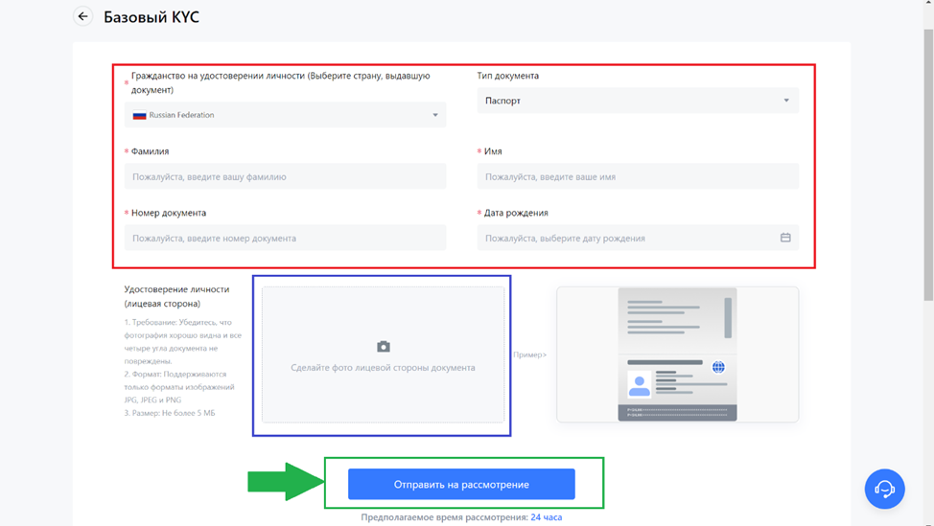The height and width of the screenshot is (526, 934).
Task: Focus the Номер документа input field
Action: pyautogui.click(x=286, y=238)
